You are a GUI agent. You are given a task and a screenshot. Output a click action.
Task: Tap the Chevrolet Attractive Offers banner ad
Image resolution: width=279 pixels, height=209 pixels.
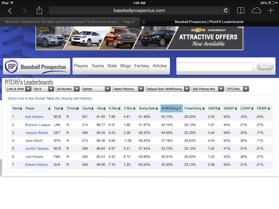pyautogui.click(x=139, y=38)
